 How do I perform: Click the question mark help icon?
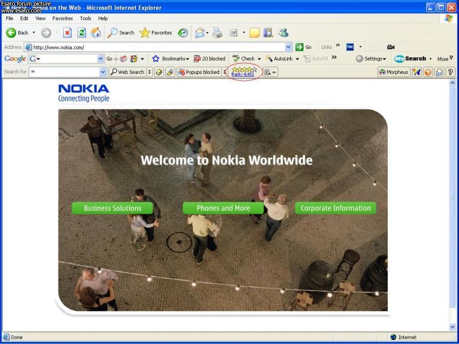tap(450, 72)
